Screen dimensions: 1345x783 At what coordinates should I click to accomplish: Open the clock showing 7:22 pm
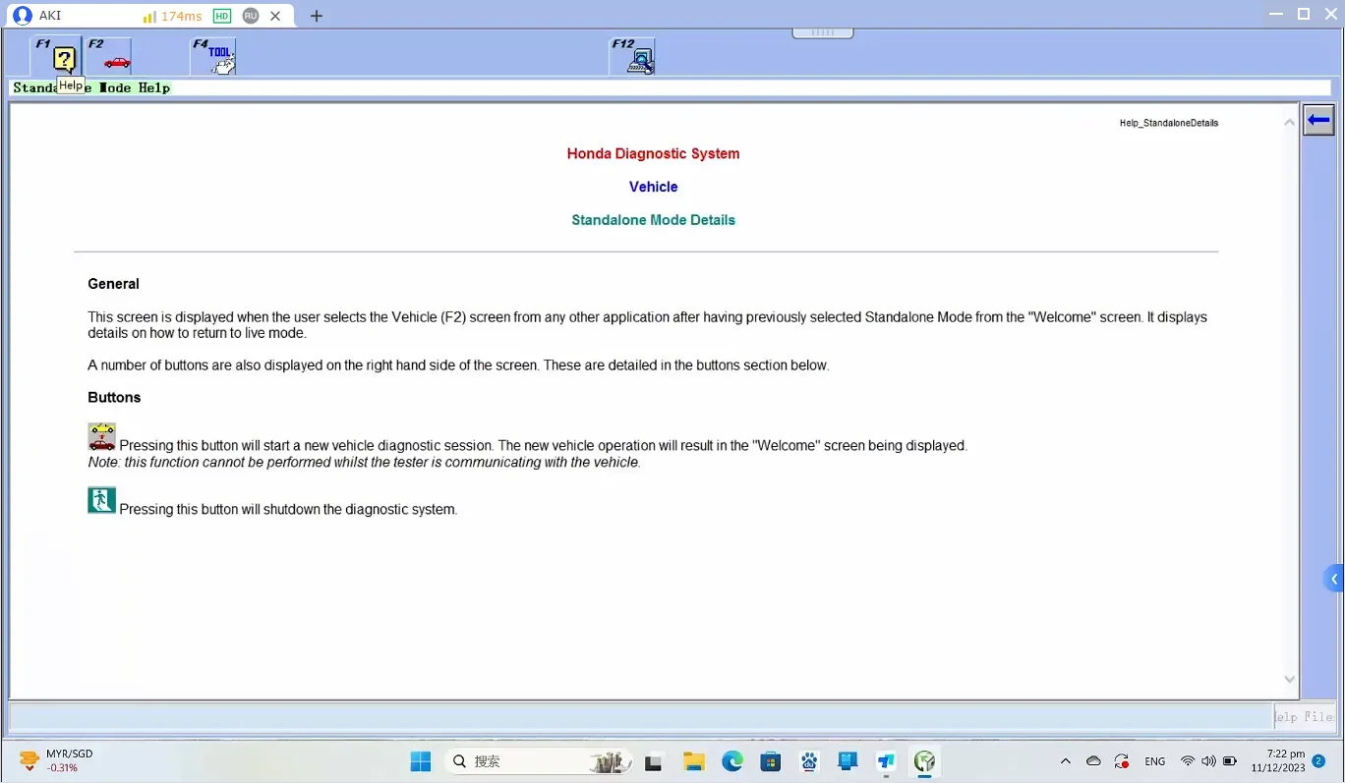click(x=1277, y=761)
